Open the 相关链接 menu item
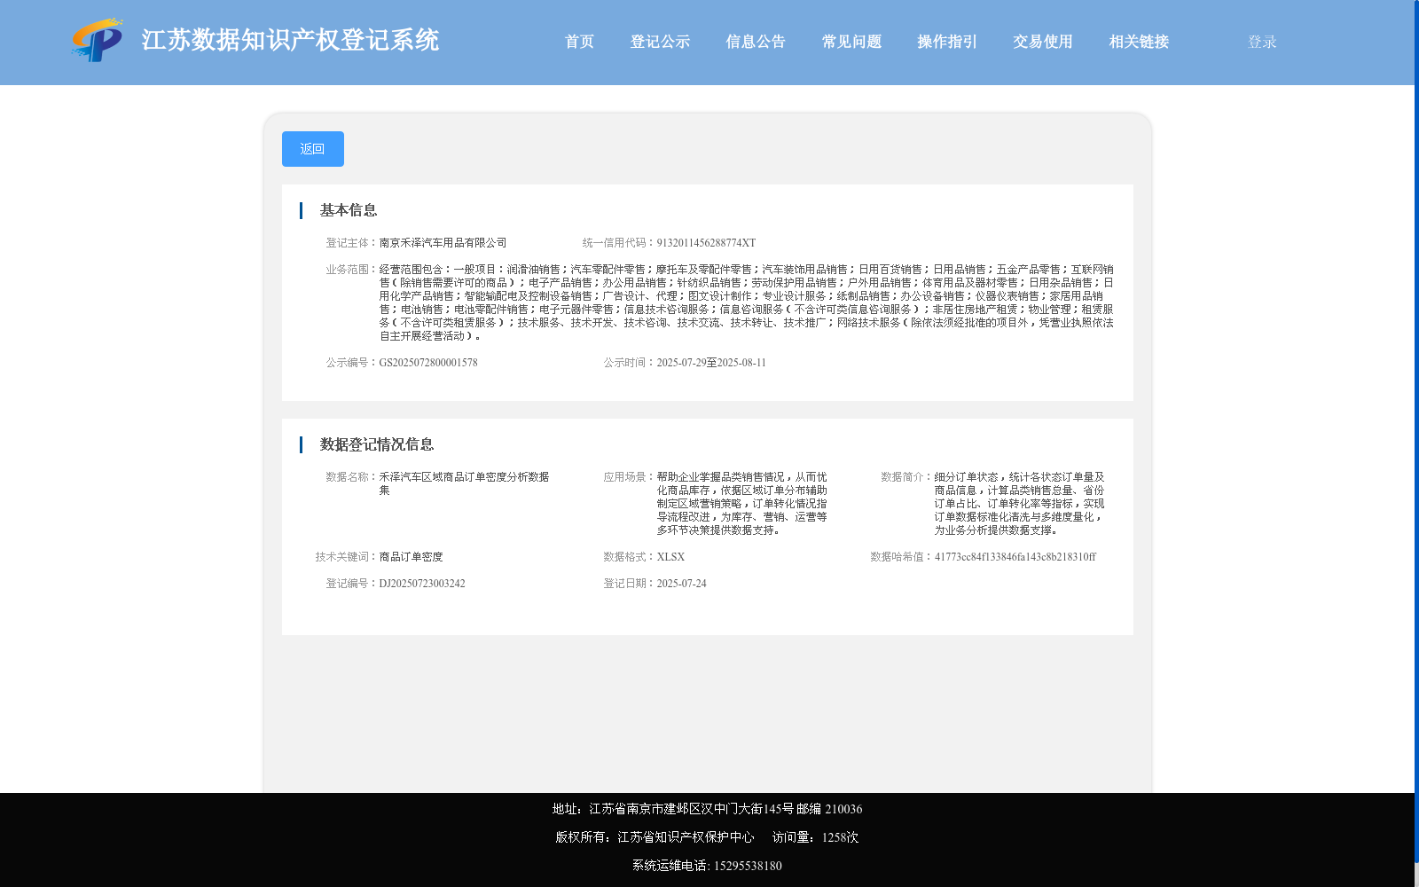 click(x=1139, y=42)
